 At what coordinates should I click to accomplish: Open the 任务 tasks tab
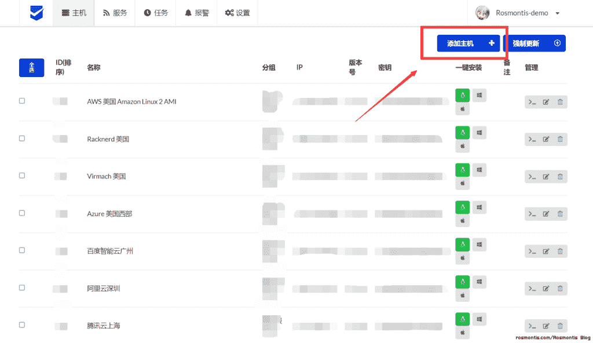pyautogui.click(x=155, y=13)
